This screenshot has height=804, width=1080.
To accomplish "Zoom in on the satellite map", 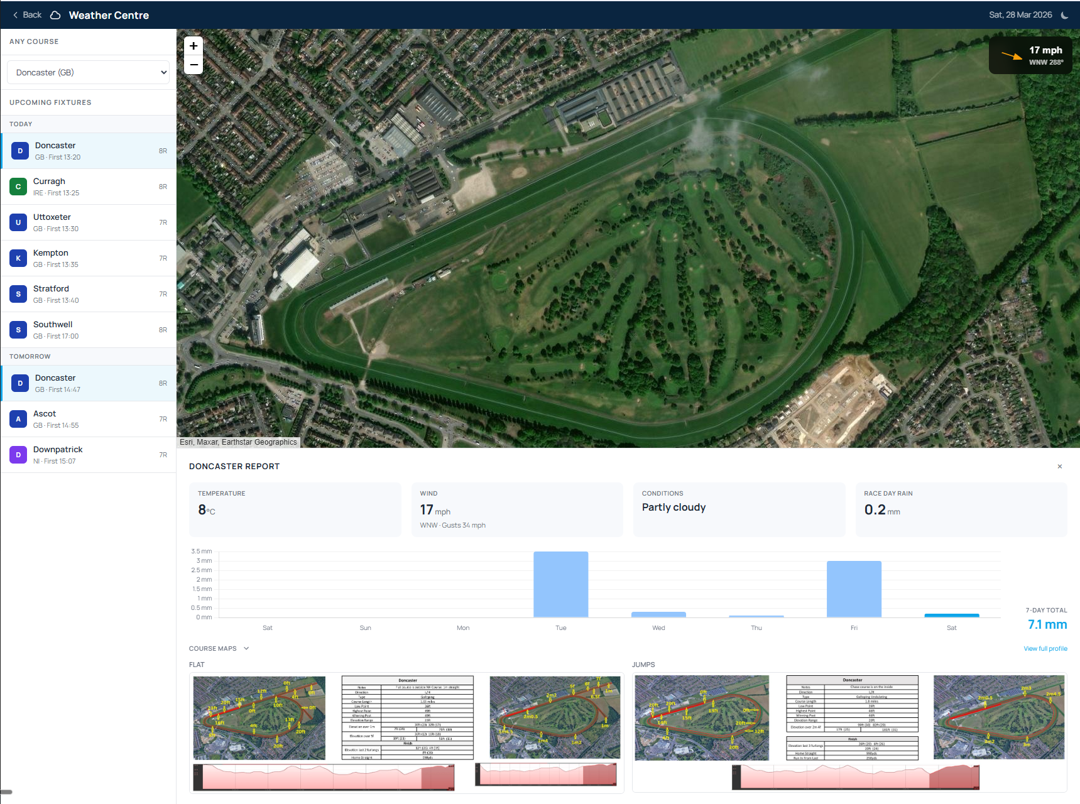I will click(x=194, y=46).
